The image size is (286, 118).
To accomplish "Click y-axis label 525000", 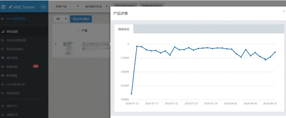I will click(124, 86).
